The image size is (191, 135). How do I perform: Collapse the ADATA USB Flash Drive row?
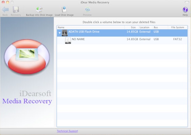coord(59,33)
